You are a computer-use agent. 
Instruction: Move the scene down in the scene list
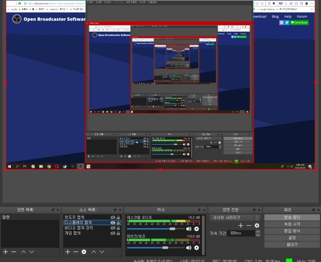click(32, 252)
